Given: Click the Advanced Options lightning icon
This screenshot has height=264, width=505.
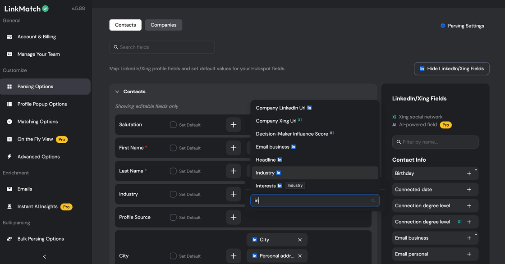Looking at the screenshot, I should [9, 156].
